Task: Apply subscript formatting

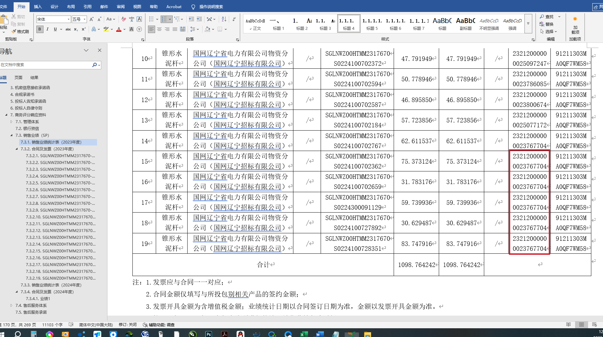Action: 76,29
